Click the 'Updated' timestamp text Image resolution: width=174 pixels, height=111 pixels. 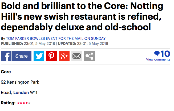tap(83, 44)
